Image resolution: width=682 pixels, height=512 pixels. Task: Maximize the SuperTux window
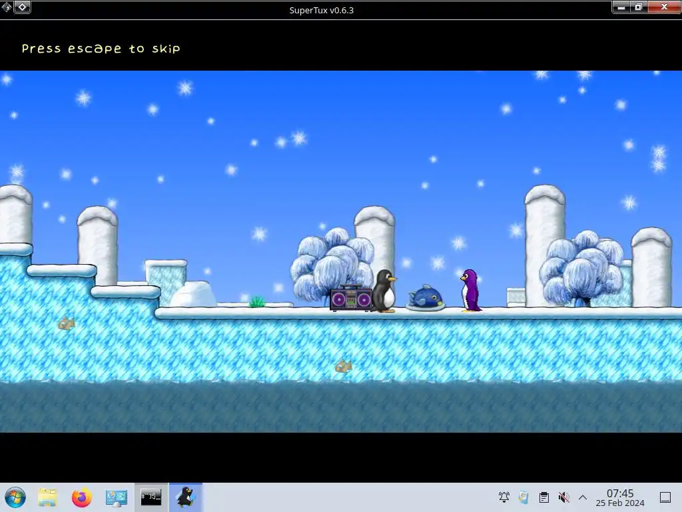coord(639,7)
